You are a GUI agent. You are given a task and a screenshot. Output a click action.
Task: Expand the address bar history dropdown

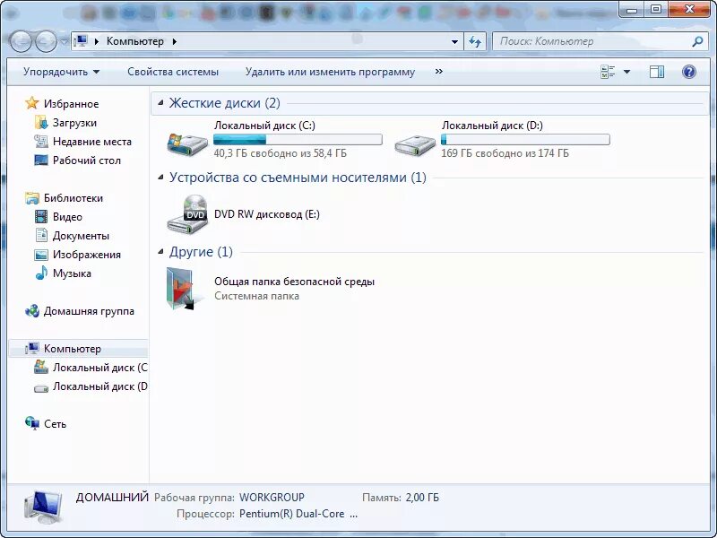[x=454, y=40]
